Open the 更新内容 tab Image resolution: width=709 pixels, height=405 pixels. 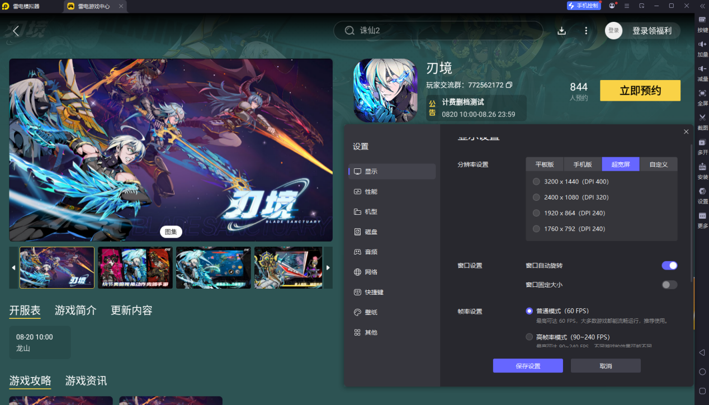point(131,310)
